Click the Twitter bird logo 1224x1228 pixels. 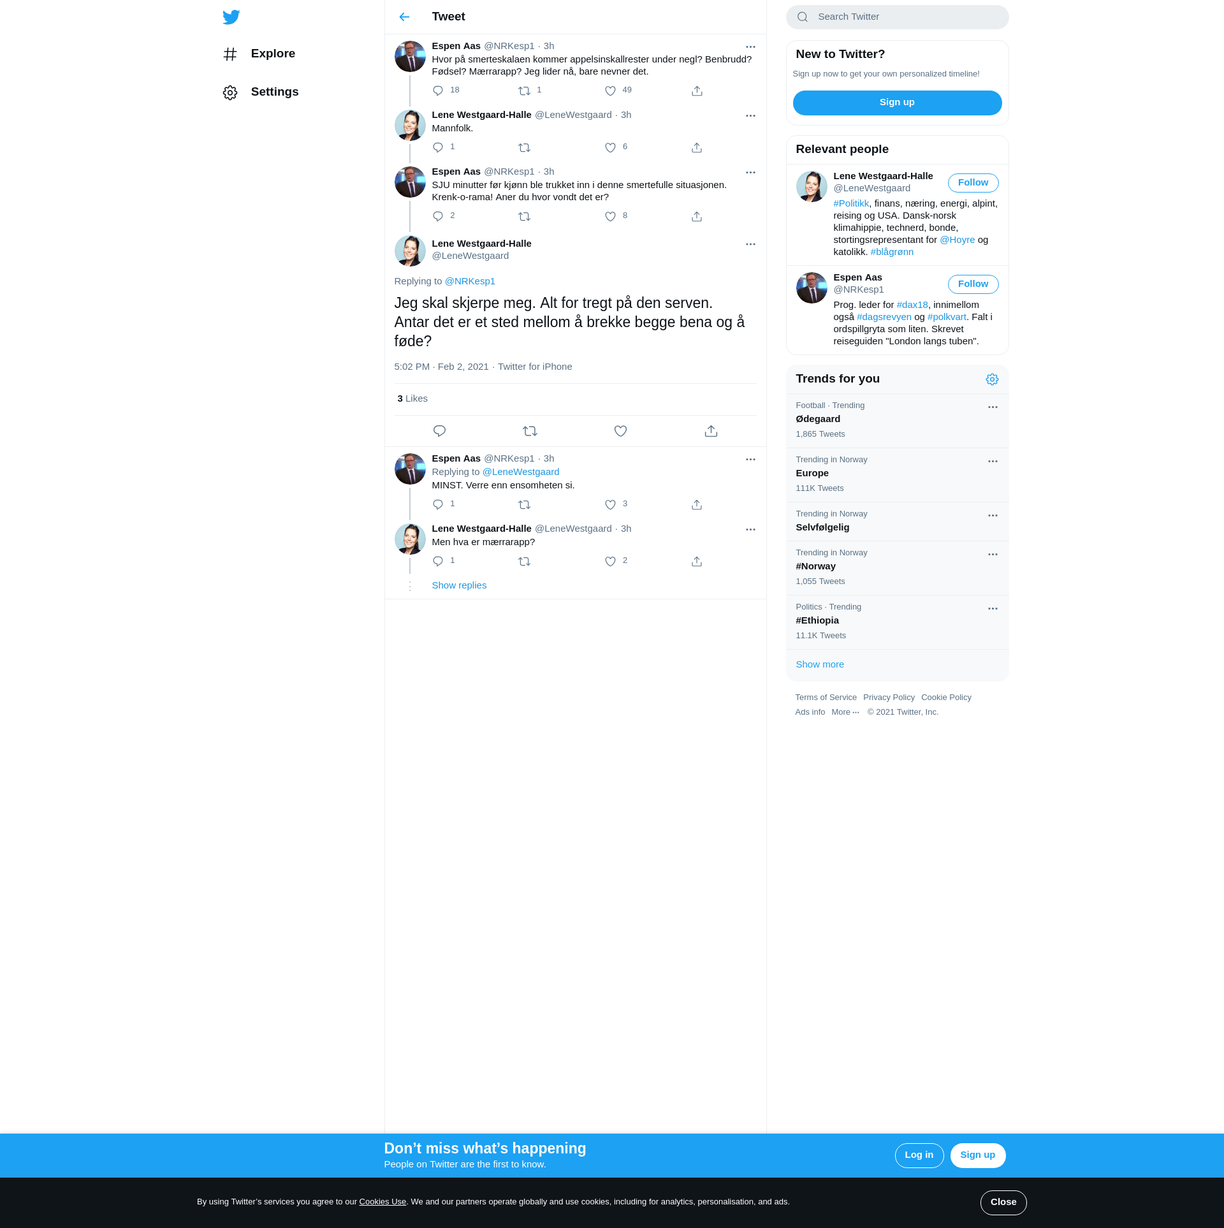231,17
